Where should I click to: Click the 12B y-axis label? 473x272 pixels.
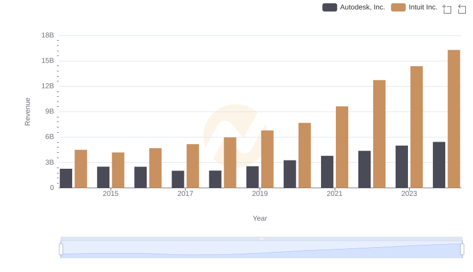[48, 86]
